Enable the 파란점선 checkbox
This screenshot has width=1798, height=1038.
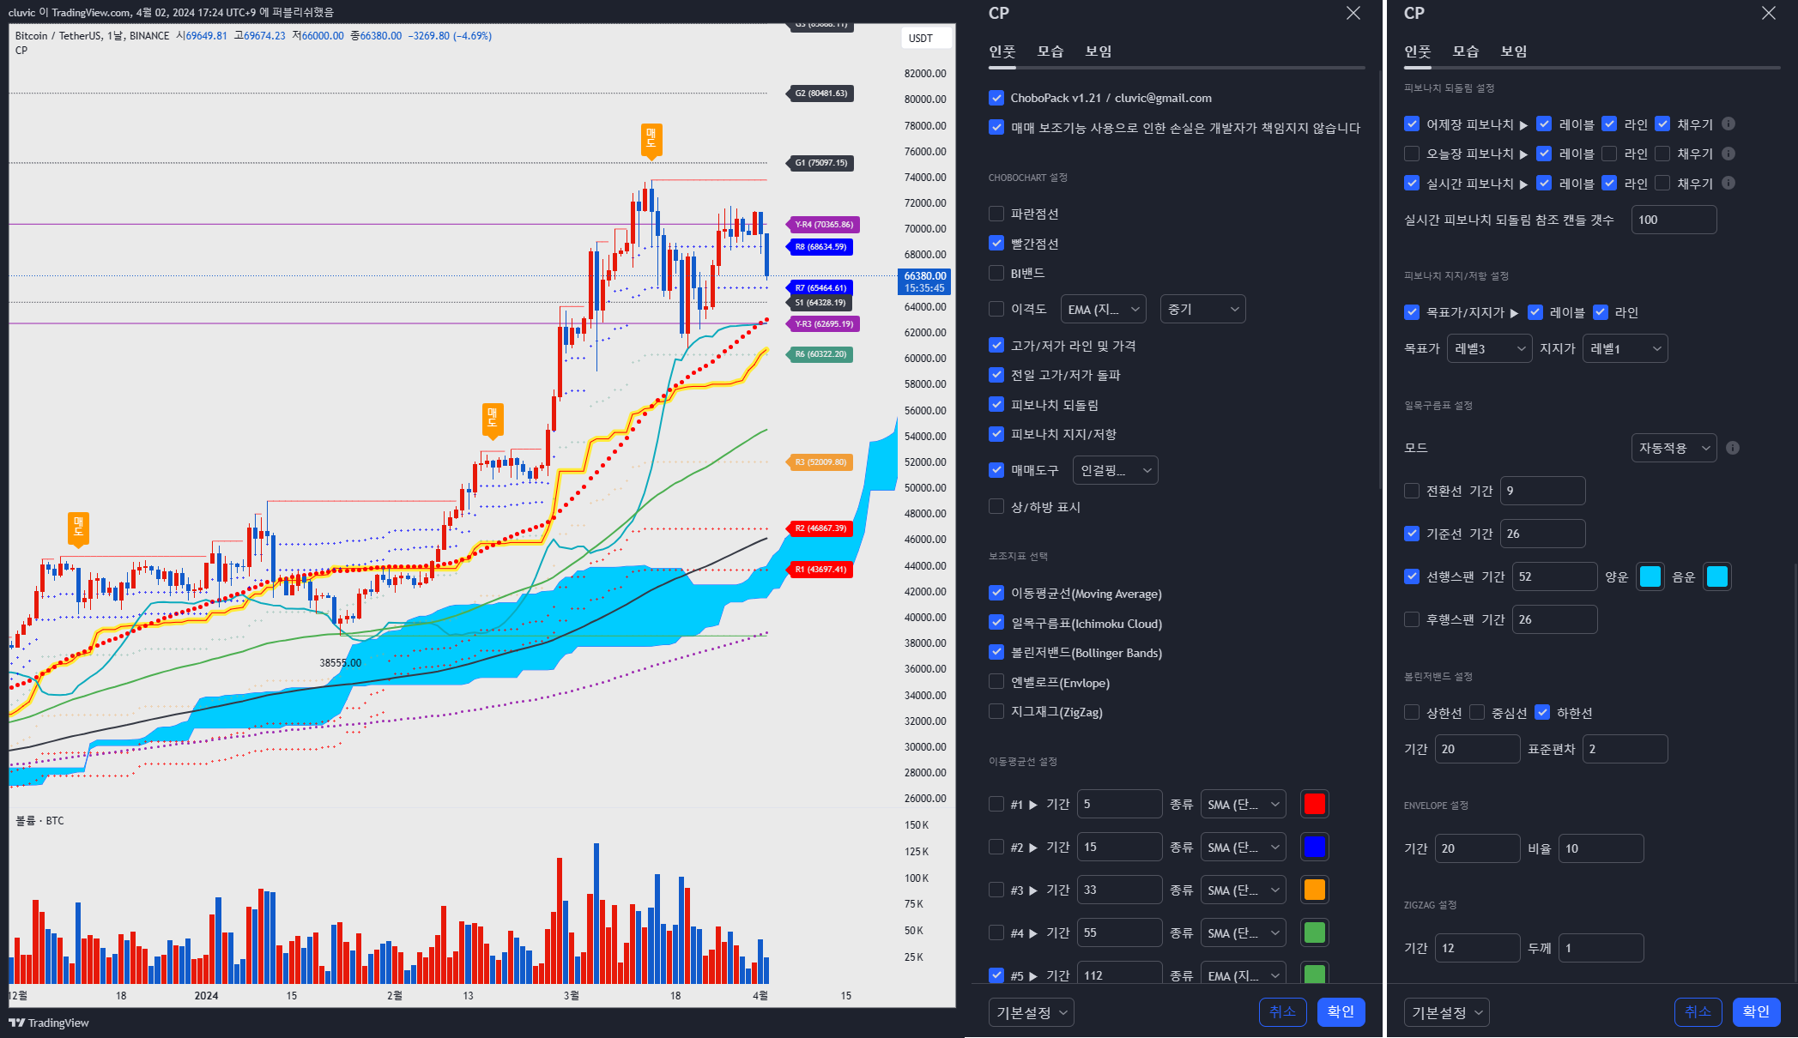coord(996,214)
